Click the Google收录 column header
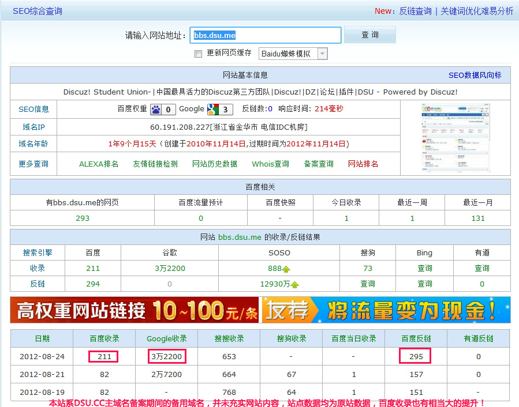The height and width of the screenshot is (407, 519). (x=166, y=338)
